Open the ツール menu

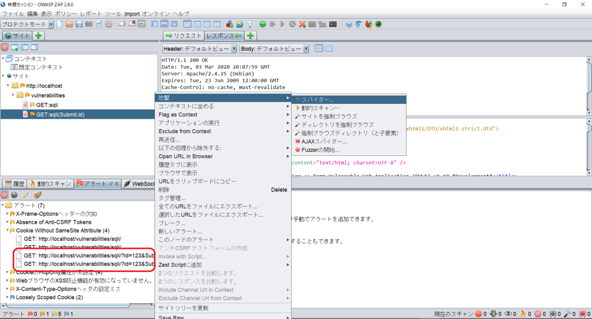click(113, 14)
